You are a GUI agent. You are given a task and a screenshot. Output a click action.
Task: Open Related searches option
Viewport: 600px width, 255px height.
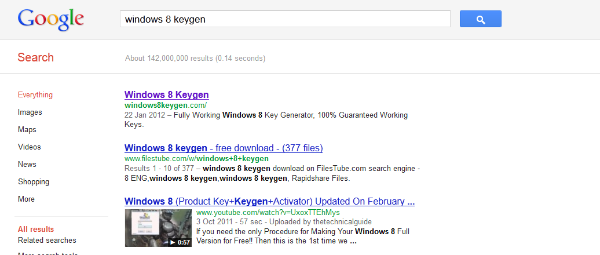(47, 241)
